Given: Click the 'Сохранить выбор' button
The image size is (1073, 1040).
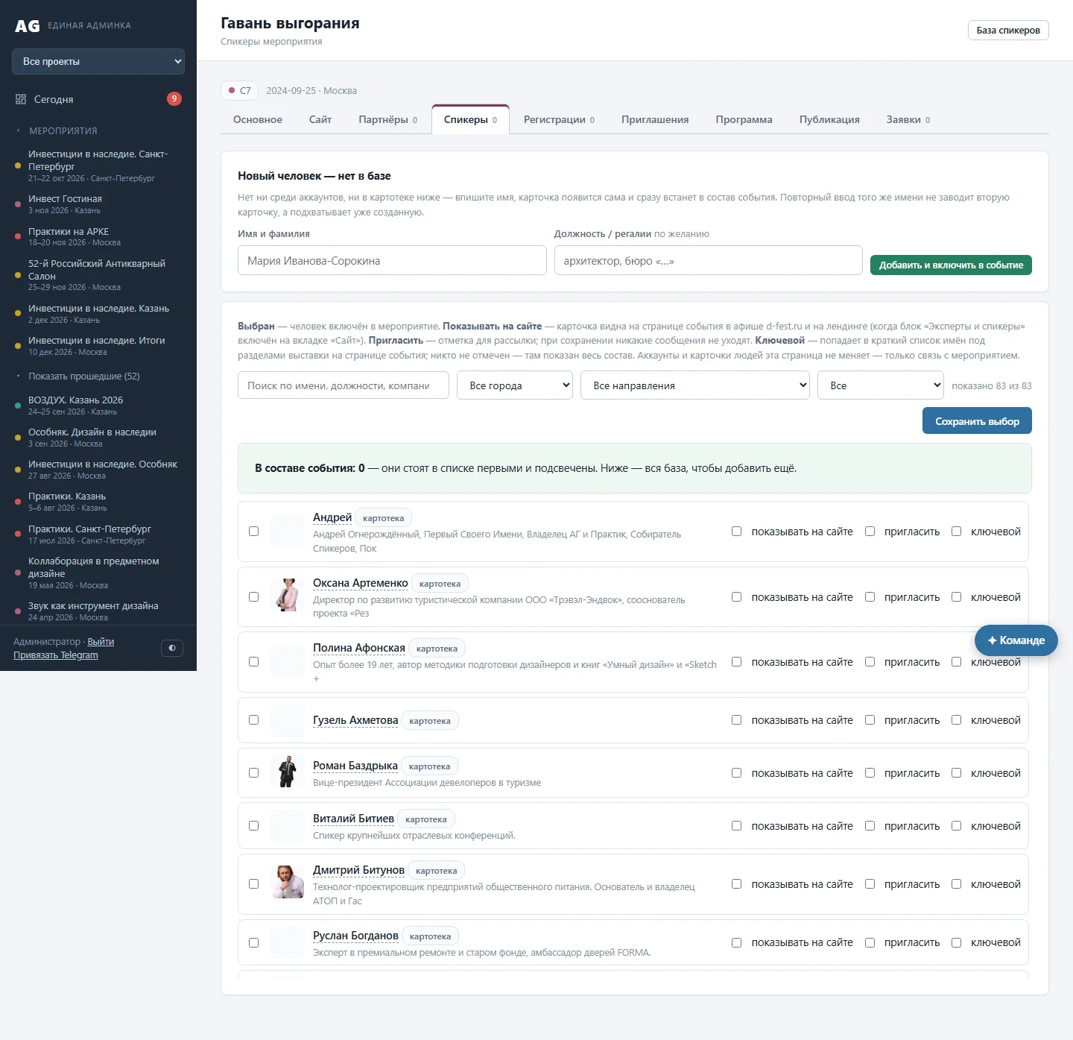Looking at the screenshot, I should [977, 421].
